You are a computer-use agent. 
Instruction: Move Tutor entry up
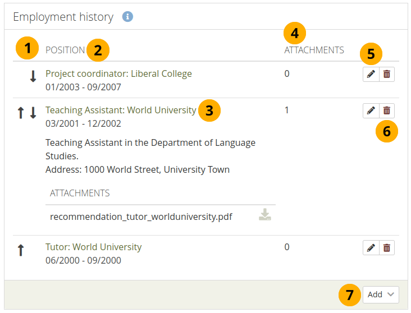pyautogui.click(x=21, y=250)
